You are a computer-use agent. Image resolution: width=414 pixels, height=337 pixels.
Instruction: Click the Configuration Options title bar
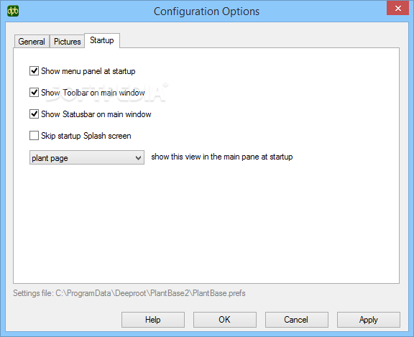(206, 11)
